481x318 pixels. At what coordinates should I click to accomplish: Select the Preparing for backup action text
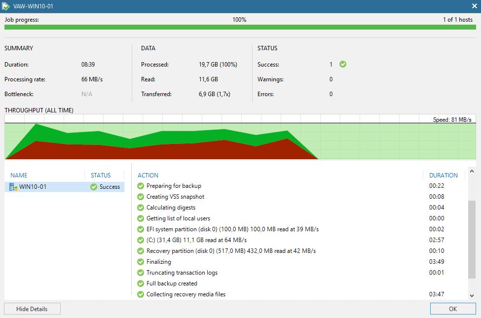click(x=174, y=186)
